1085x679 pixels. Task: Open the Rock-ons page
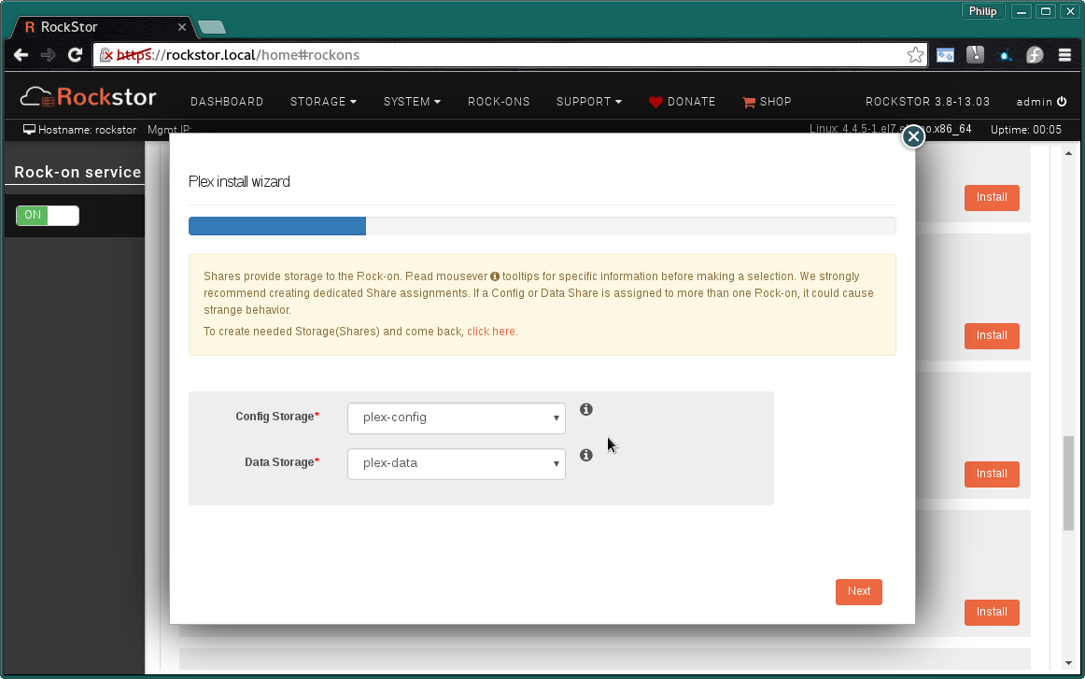coord(499,102)
